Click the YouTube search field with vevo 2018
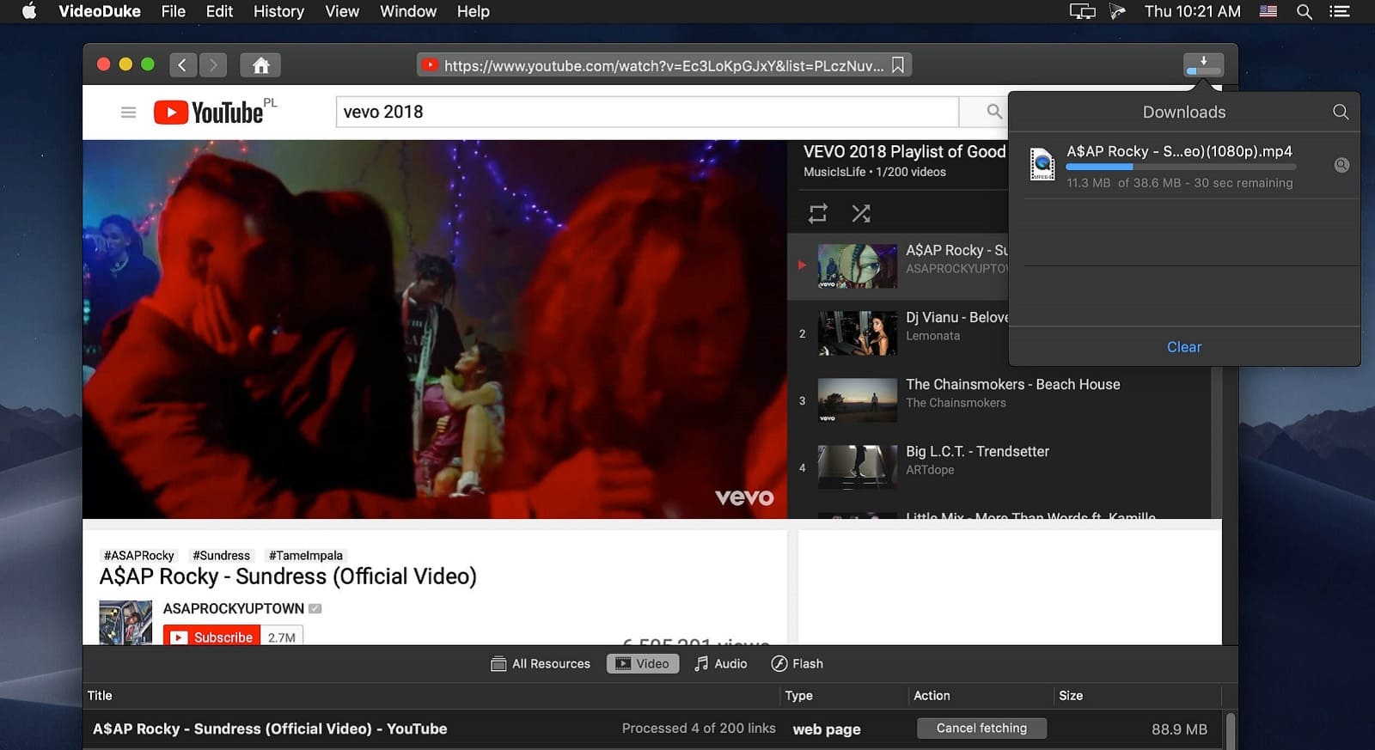1375x750 pixels. point(646,112)
